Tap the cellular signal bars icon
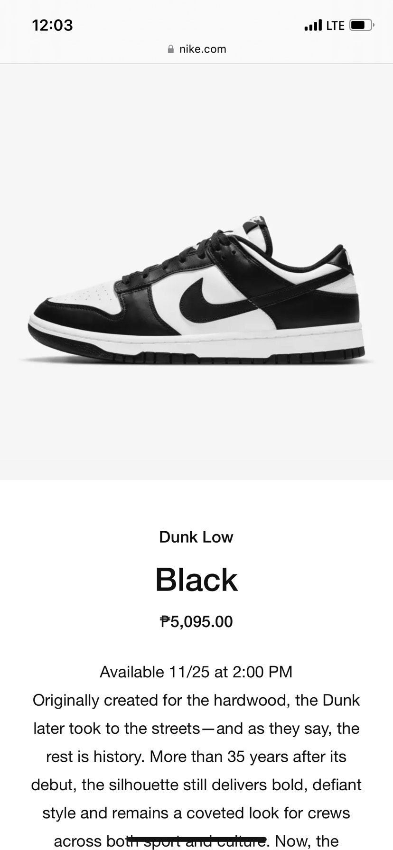This screenshot has height=850, width=393. point(313,25)
